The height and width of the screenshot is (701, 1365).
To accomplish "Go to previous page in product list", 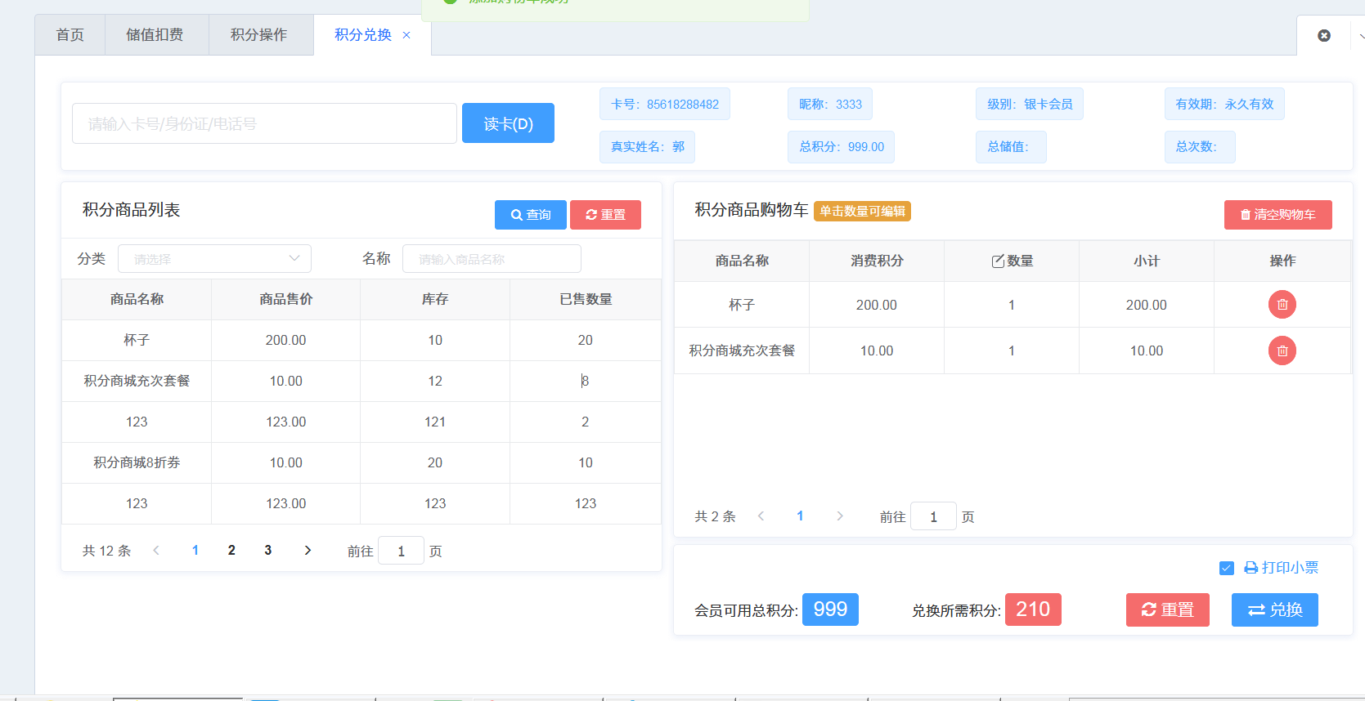I will [x=156, y=551].
